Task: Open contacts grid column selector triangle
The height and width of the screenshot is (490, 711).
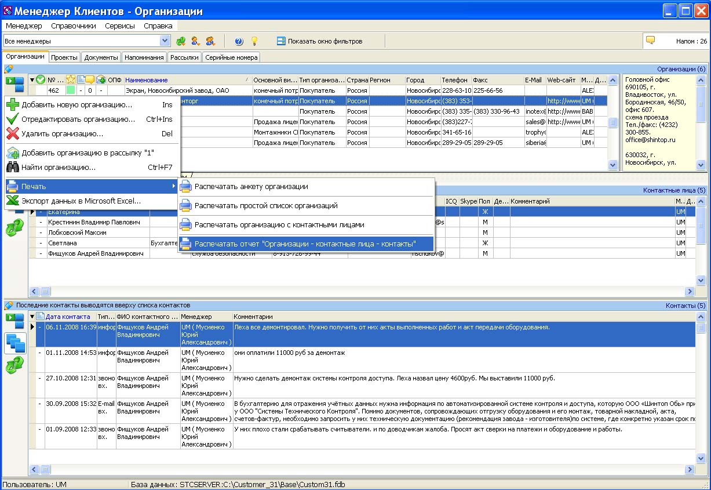Action: click(32, 317)
